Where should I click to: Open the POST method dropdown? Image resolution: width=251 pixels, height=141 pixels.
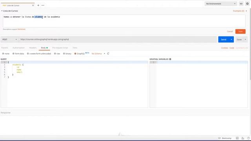(9, 39)
